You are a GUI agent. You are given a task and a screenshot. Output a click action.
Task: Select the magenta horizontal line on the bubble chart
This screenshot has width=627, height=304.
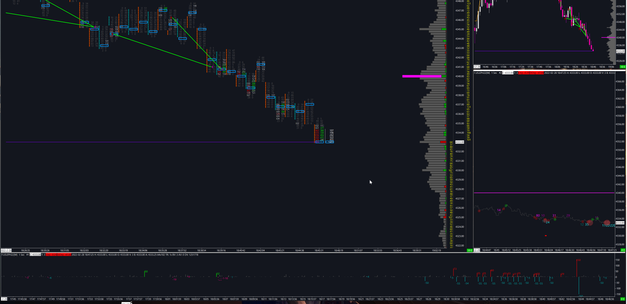click(544, 193)
